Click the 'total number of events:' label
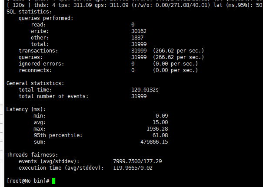Viewport: 263px width, 187px height. click(x=53, y=96)
